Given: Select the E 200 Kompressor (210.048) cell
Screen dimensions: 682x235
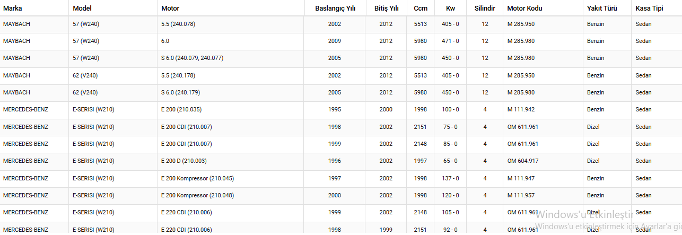Looking at the screenshot, I should click(x=197, y=195).
